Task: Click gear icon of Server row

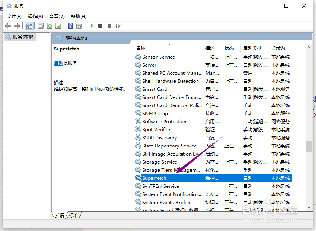Action: (x=138, y=65)
